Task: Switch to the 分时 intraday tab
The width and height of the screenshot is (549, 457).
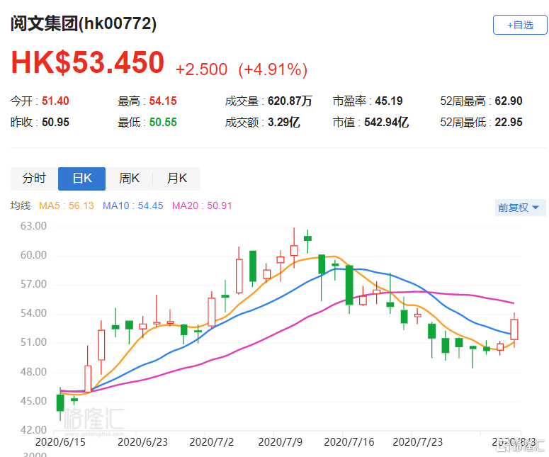Action: coord(34,179)
